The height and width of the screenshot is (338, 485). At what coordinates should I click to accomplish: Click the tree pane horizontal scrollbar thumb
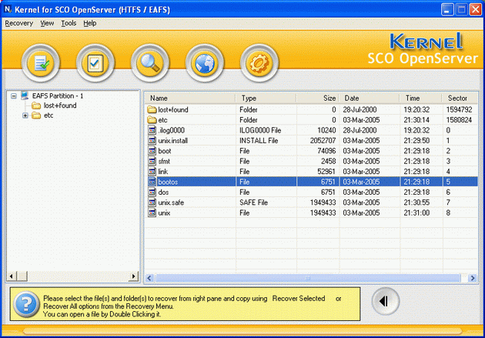coord(22,276)
